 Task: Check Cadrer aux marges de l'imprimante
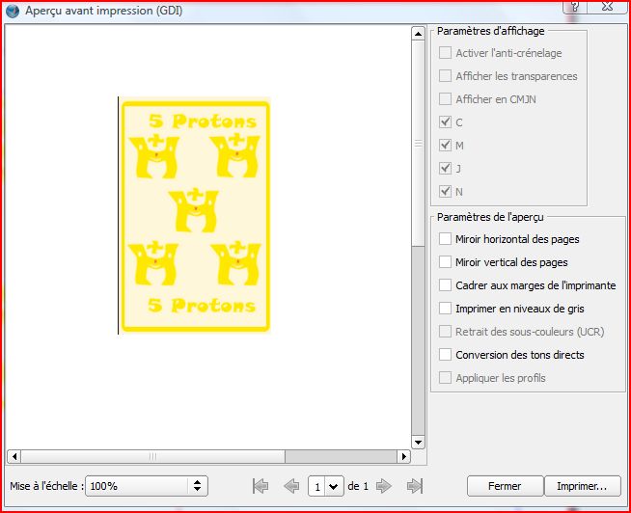[445, 284]
